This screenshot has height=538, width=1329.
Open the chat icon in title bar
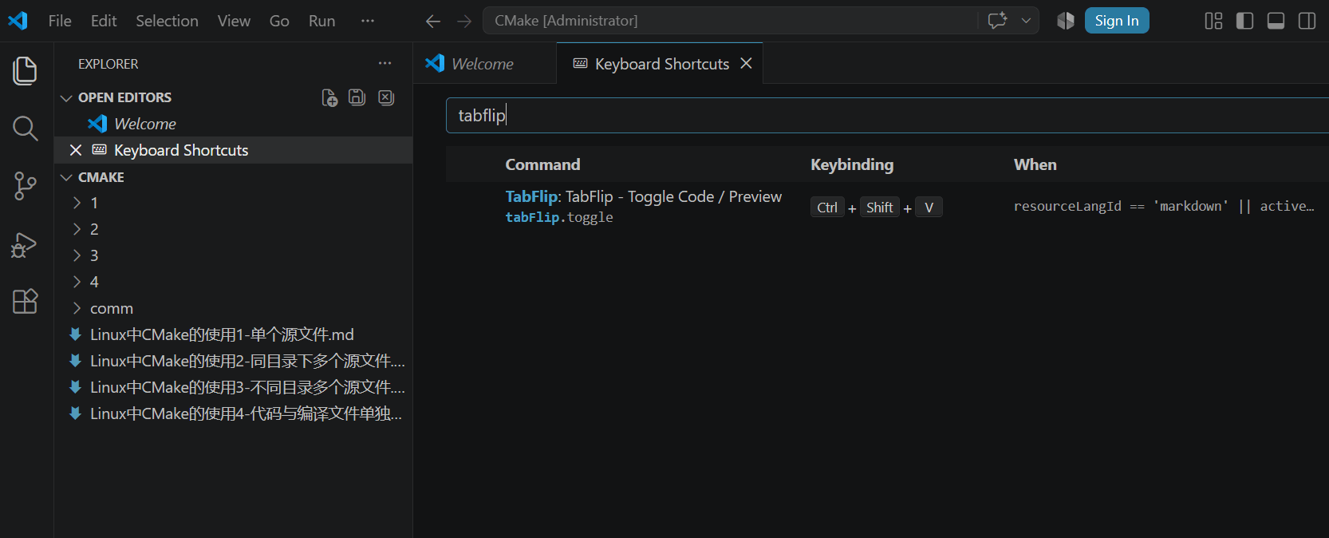click(x=997, y=21)
